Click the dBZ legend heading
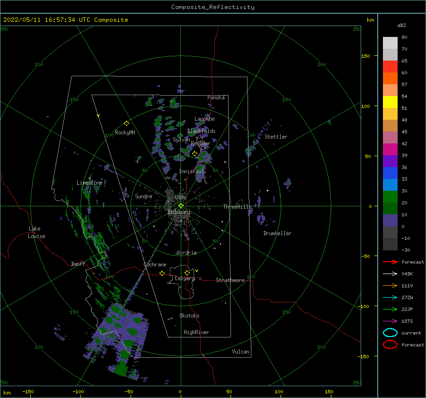426x398 pixels. pos(401,26)
